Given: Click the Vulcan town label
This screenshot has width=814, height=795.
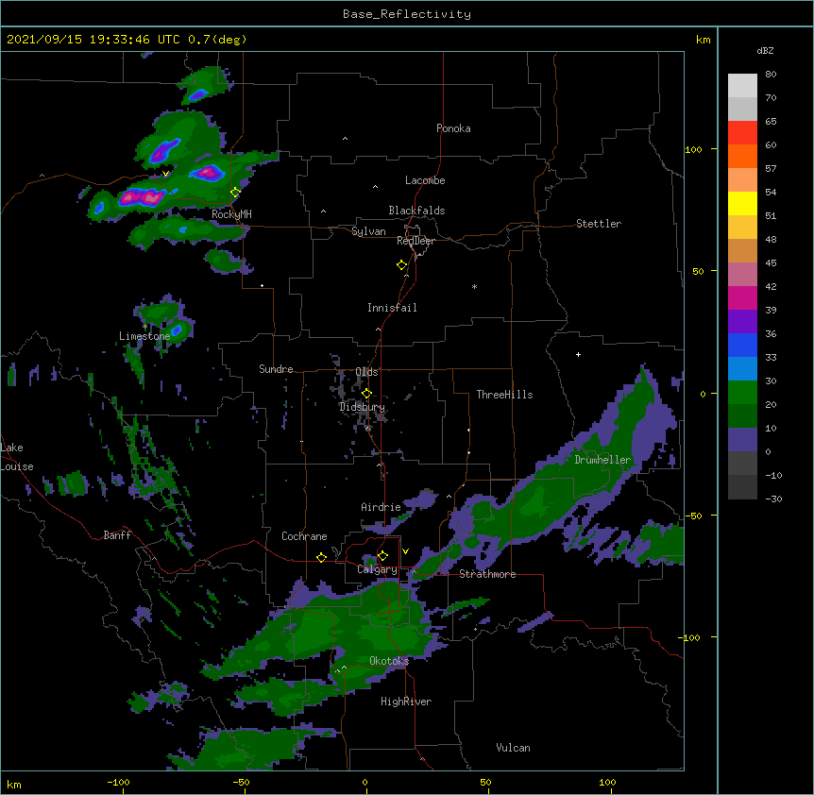Looking at the screenshot, I should coord(513,748).
